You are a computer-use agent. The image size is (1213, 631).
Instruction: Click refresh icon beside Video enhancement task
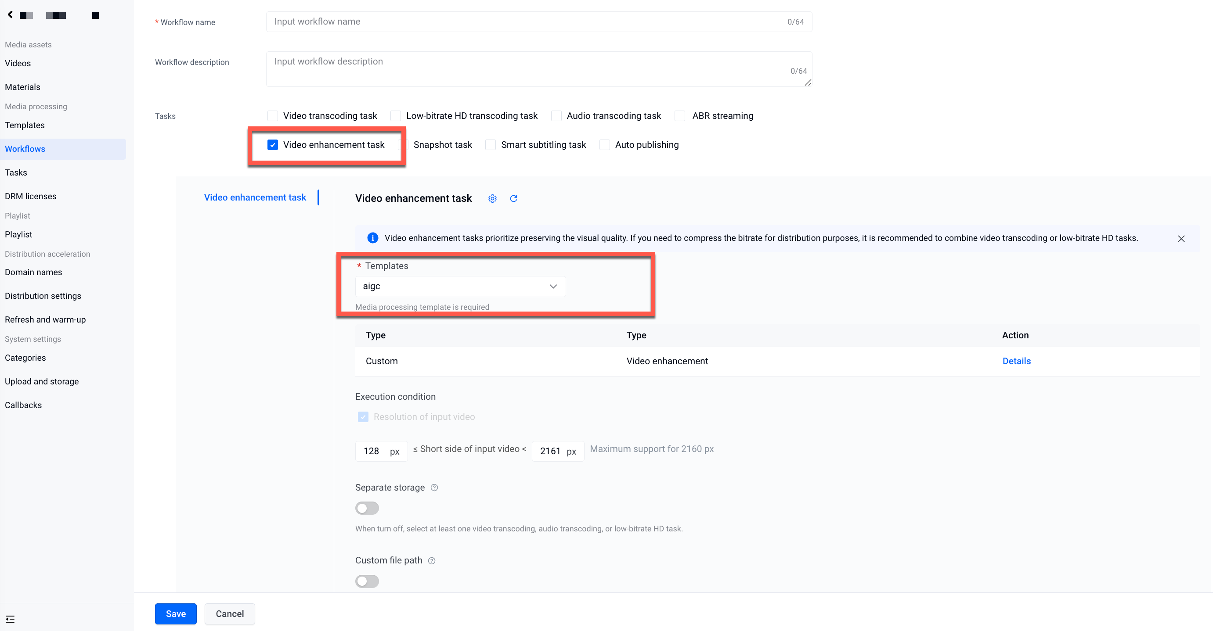click(x=513, y=199)
